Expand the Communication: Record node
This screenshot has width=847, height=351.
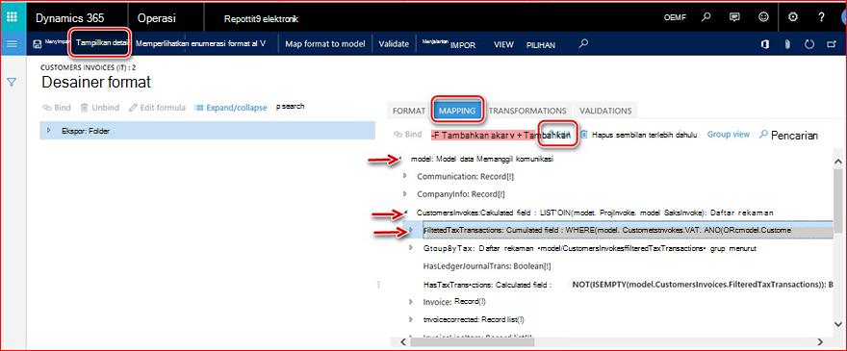tap(405, 176)
